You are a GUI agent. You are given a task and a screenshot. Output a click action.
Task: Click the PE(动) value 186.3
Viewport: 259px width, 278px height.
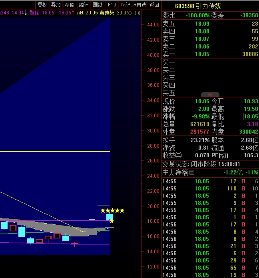pos(251,156)
